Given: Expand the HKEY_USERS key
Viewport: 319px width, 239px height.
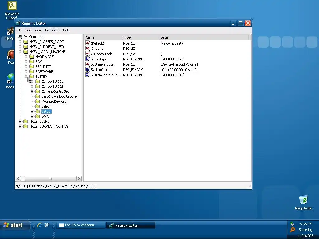Looking at the screenshot, I should click(x=20, y=122).
